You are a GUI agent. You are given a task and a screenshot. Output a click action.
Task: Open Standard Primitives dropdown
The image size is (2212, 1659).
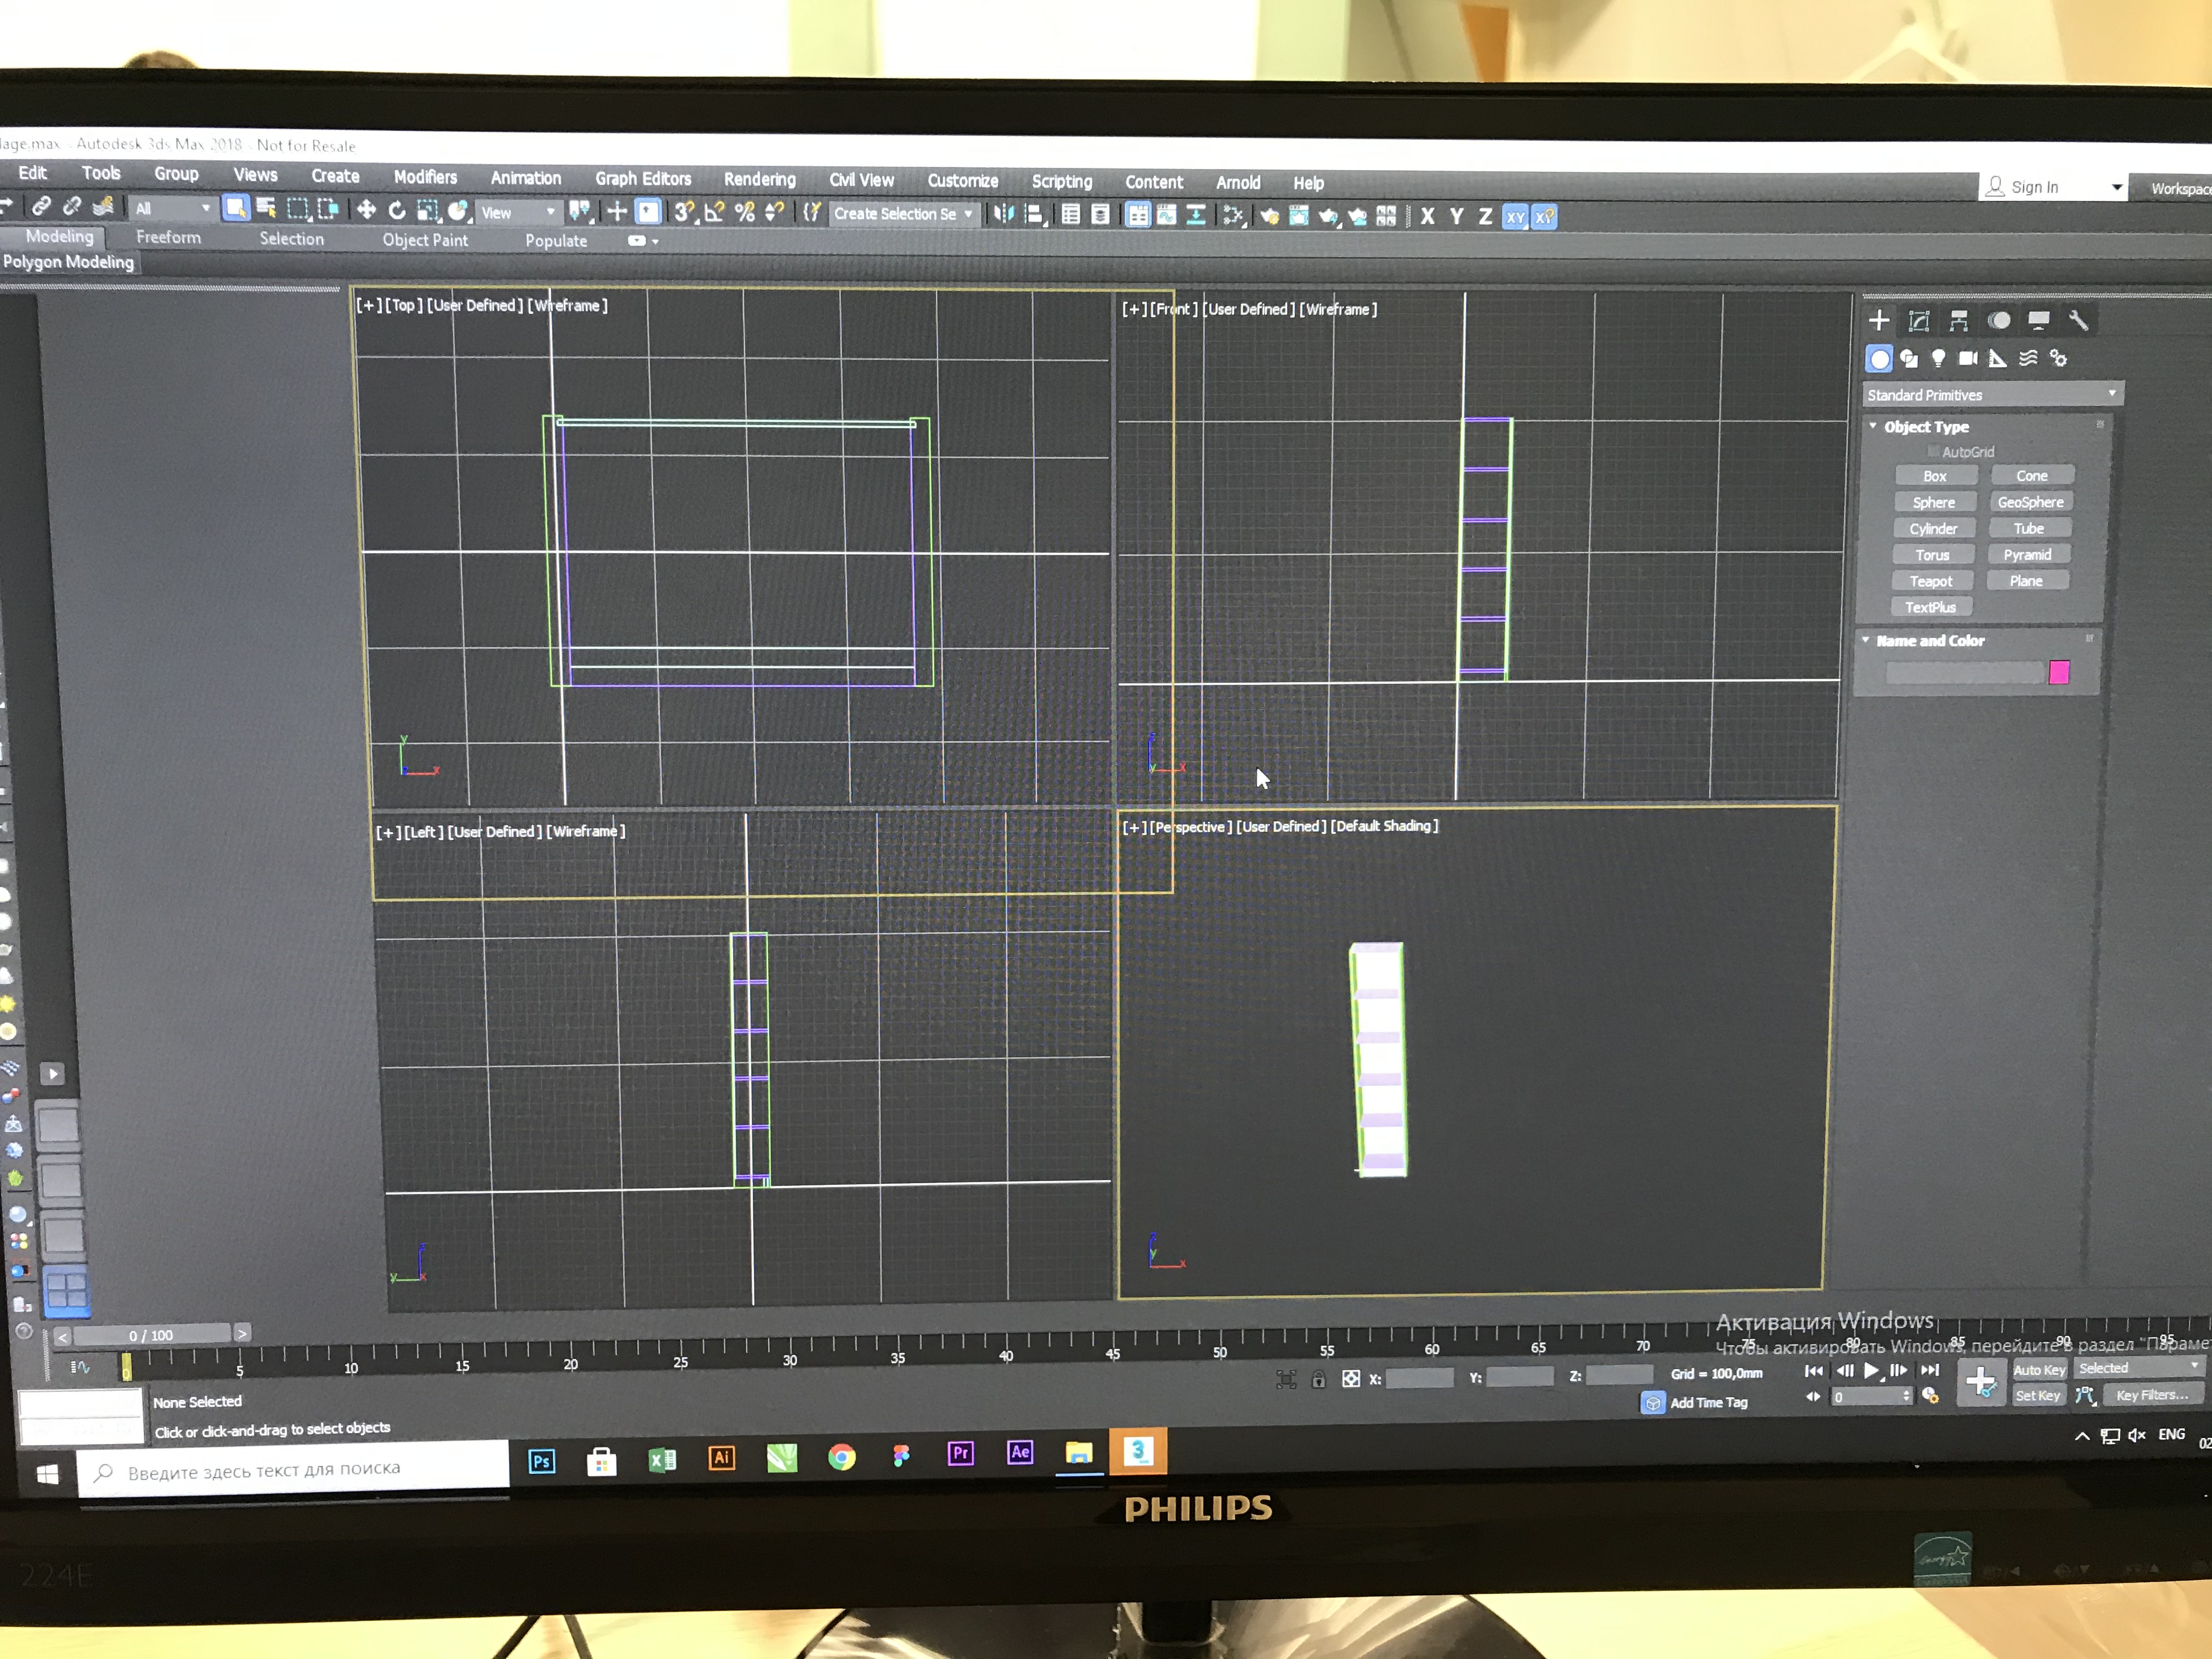1990,395
